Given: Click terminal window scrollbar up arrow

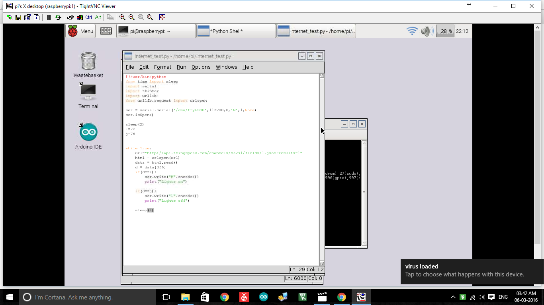Looking at the screenshot, I should tap(364, 143).
